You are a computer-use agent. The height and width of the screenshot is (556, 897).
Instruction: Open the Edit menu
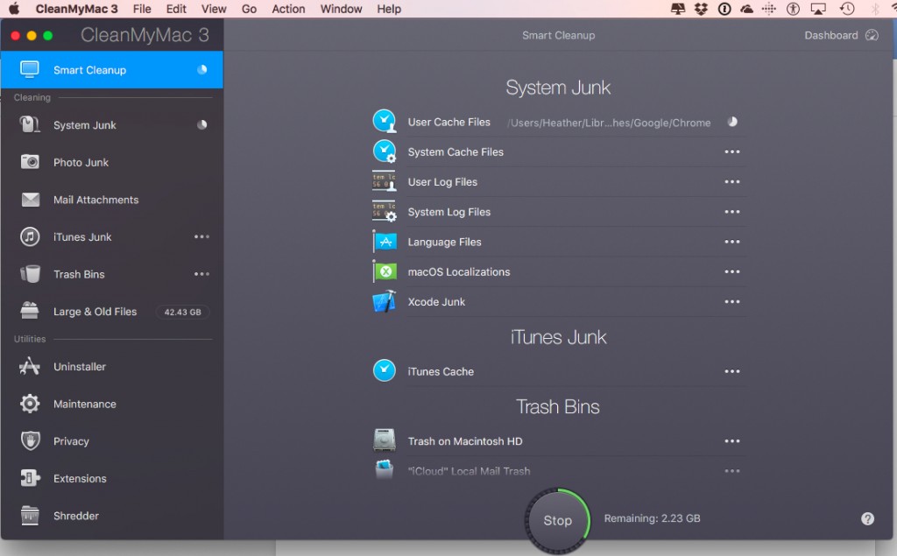pyautogui.click(x=176, y=9)
